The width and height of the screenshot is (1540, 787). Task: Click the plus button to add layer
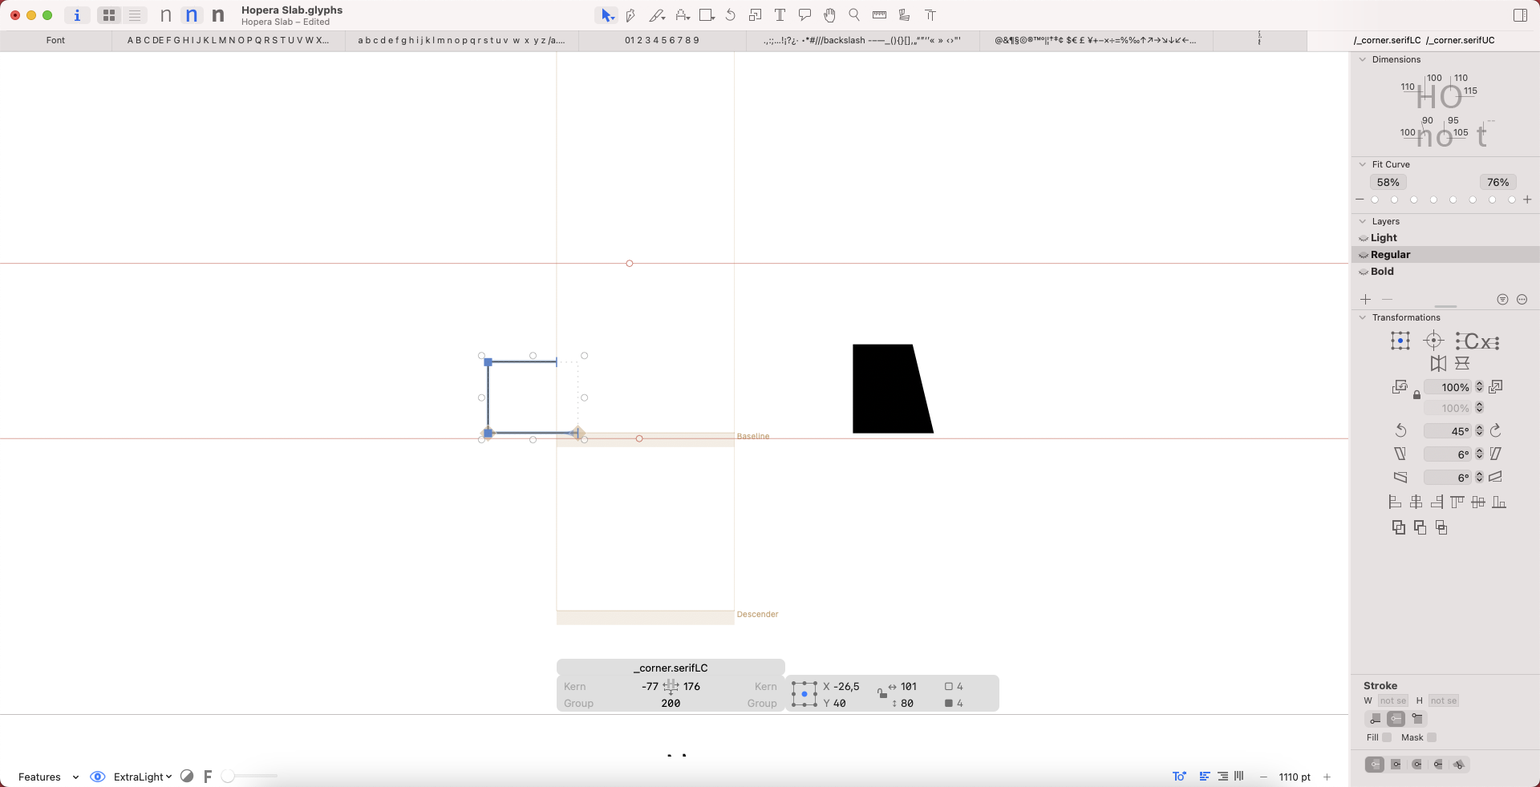(x=1366, y=300)
